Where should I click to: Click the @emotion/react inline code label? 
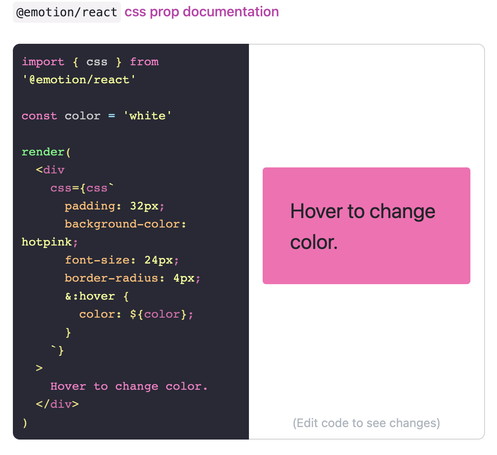67,12
